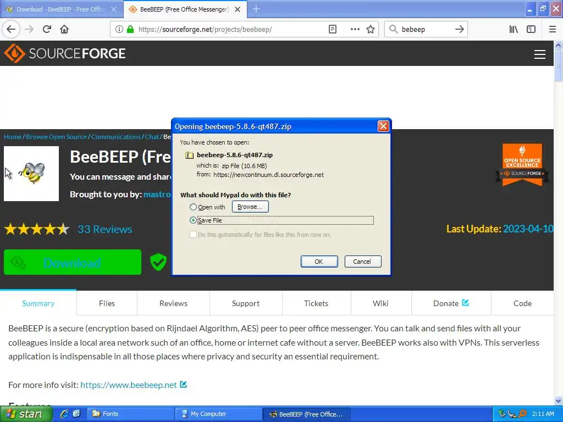Image resolution: width=563 pixels, height=422 pixels.
Task: Click the Internet Explorer quick launch icon
Action: (64, 414)
